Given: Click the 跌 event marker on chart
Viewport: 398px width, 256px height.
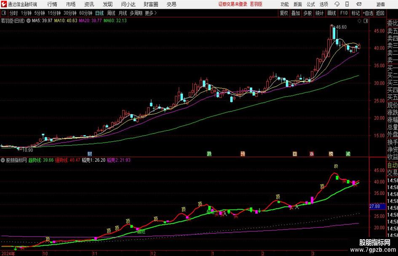Looking at the screenshot, I should (x=209, y=153).
